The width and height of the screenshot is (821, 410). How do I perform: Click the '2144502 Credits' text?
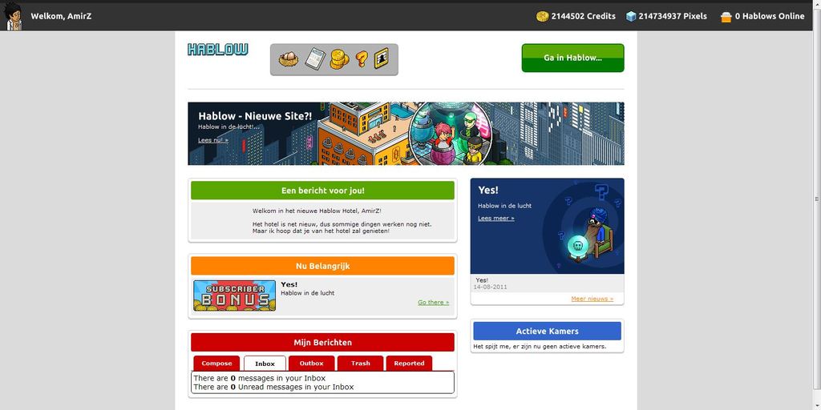pyautogui.click(x=584, y=16)
